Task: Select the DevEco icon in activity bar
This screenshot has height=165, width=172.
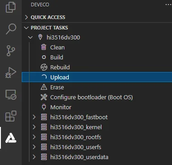Action: tap(11, 138)
